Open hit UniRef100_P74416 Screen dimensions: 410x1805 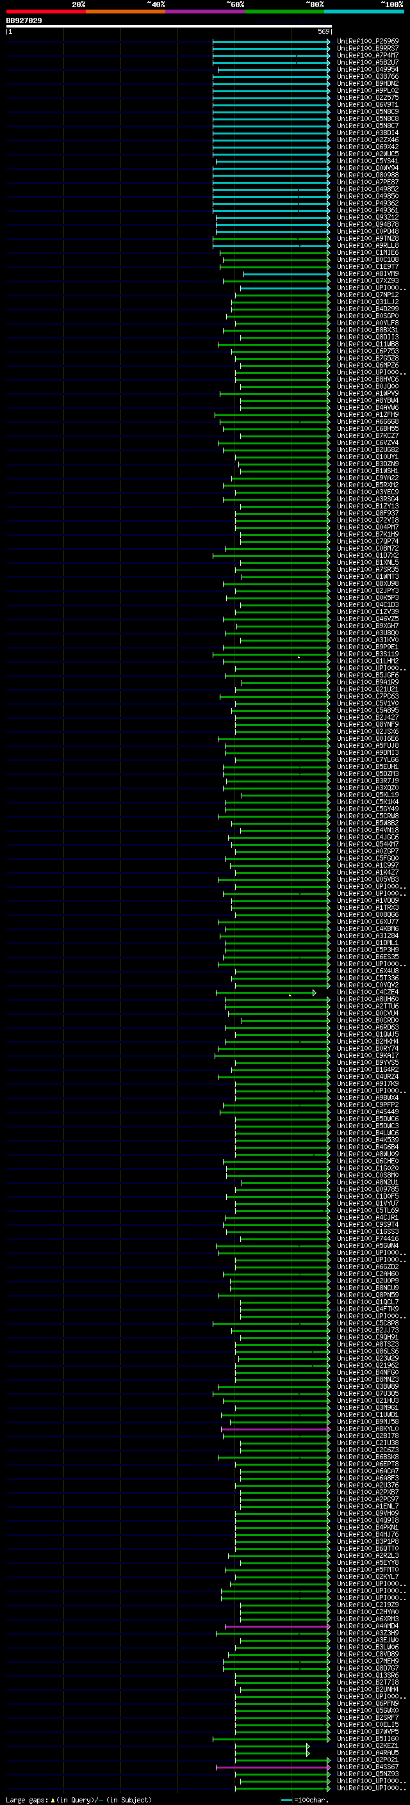[x=368, y=1239]
